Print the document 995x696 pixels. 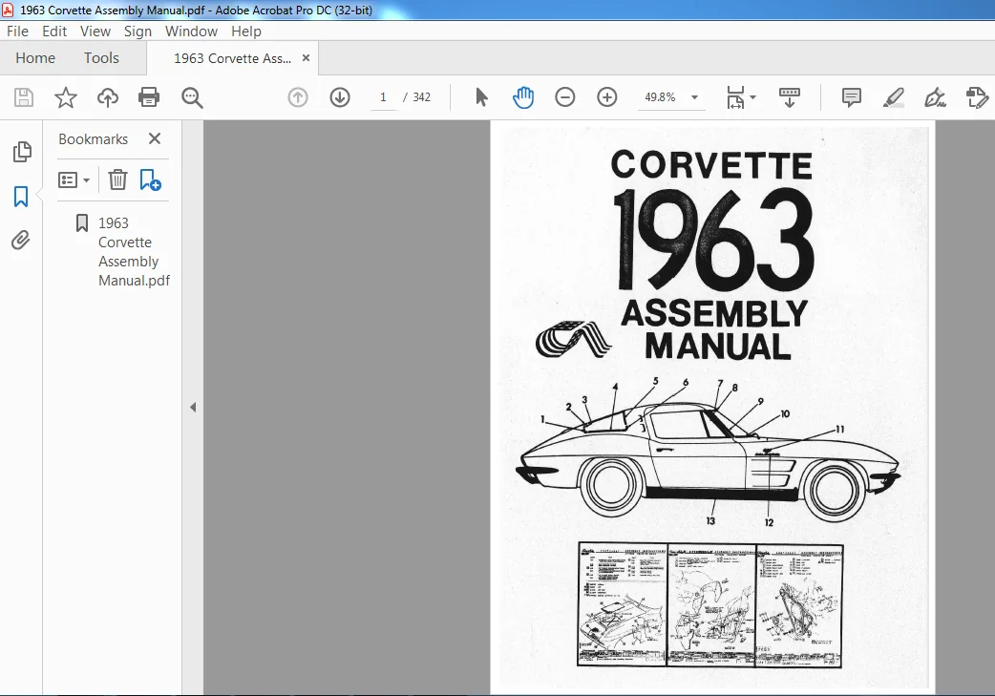[x=149, y=97]
